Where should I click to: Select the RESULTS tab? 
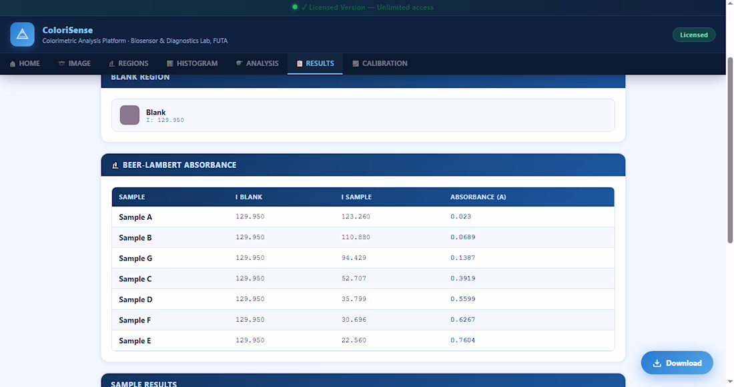tap(315, 63)
